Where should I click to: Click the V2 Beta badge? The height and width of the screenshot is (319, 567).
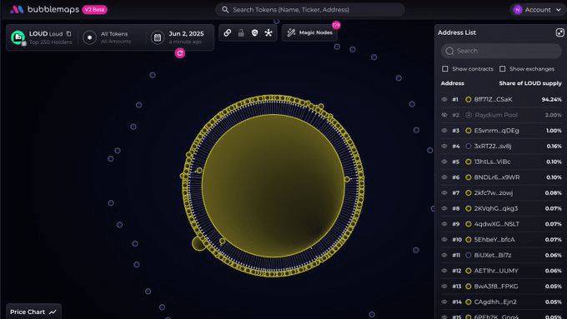pos(95,10)
